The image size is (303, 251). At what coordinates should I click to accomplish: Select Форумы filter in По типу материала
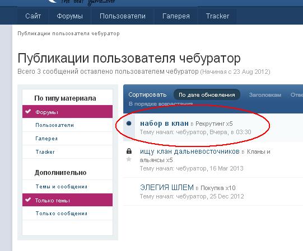coord(67,112)
